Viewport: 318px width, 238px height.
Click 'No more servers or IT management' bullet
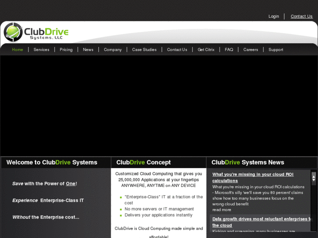tap(159, 209)
